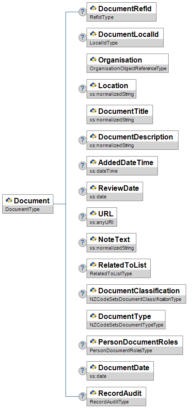Click the optional marker next to DocumentLocalId
The image size is (196, 408).
[x=83, y=37]
